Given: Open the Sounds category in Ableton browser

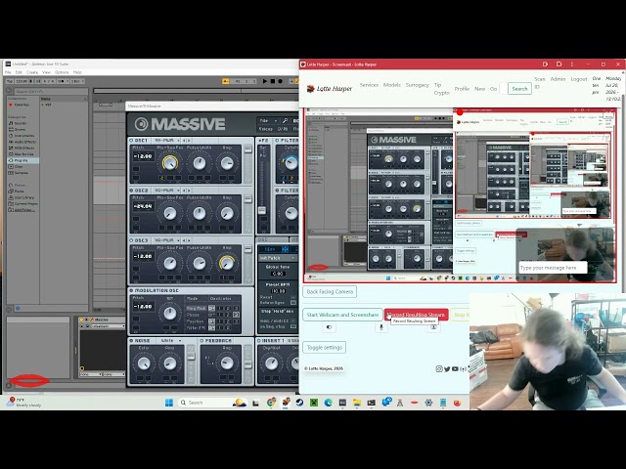Looking at the screenshot, I should 21,123.
